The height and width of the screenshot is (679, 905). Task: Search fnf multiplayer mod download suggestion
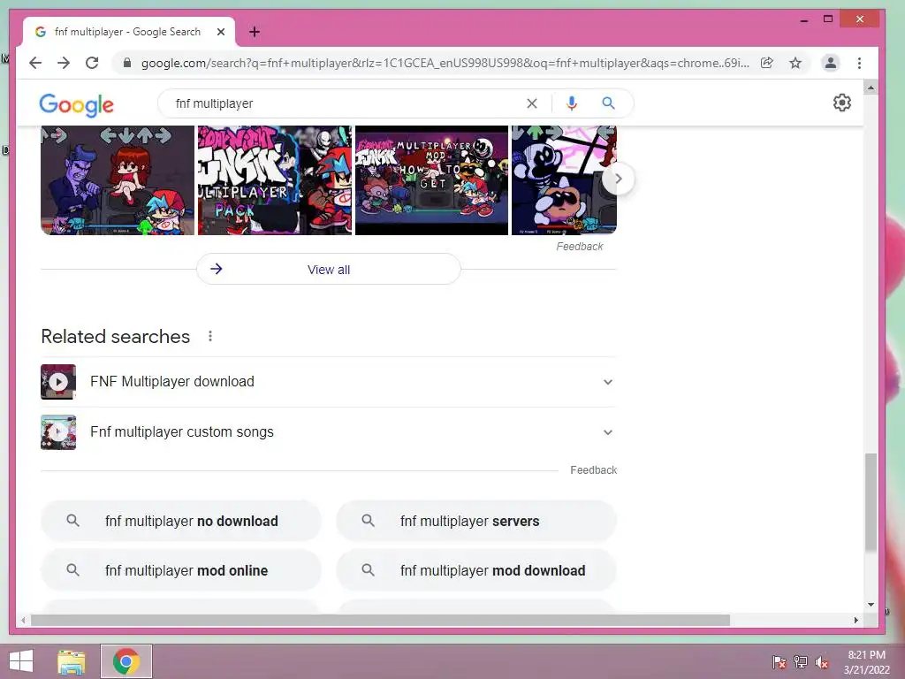tap(476, 570)
